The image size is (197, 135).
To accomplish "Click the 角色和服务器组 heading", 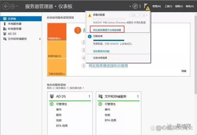I will pyautogui.click(x=56, y=85).
